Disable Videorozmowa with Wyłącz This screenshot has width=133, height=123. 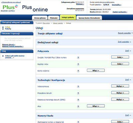tap(120, 86)
